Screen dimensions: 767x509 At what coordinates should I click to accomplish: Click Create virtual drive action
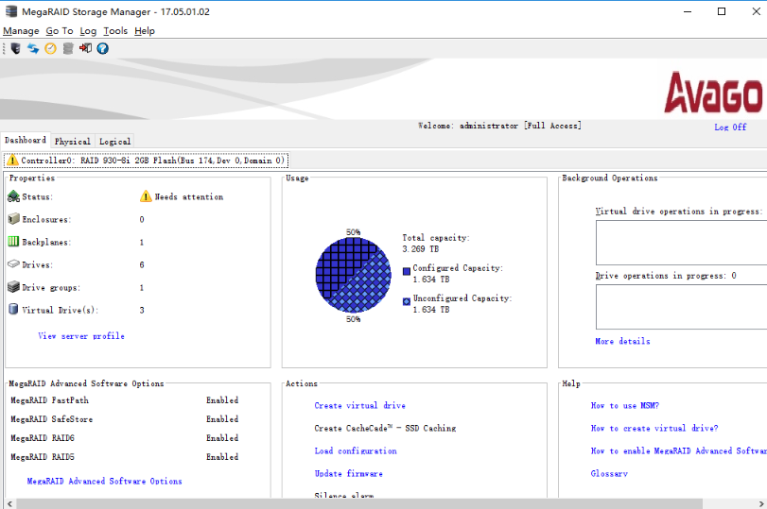point(360,405)
